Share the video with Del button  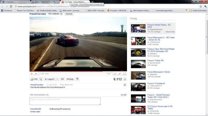tap(62, 79)
